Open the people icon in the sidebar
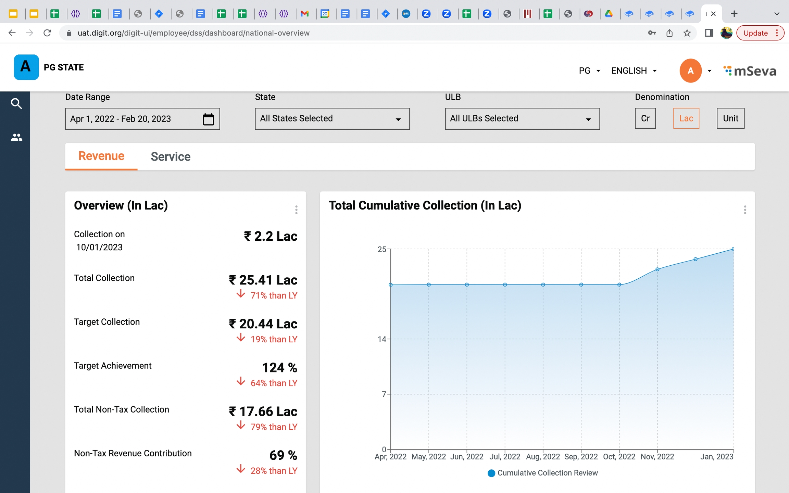Viewport: 789px width, 493px height. [16, 137]
